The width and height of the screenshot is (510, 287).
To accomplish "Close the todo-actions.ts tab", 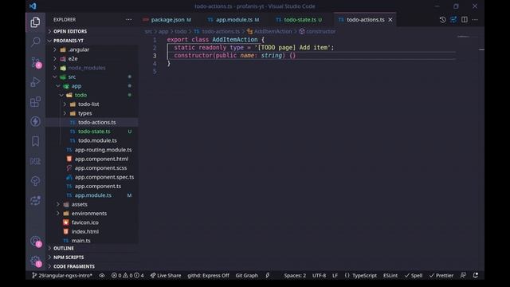I will point(390,20).
